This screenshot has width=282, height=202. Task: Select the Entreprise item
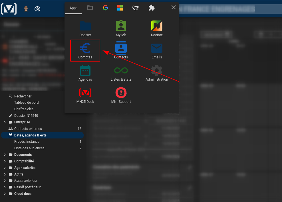tap(22, 122)
